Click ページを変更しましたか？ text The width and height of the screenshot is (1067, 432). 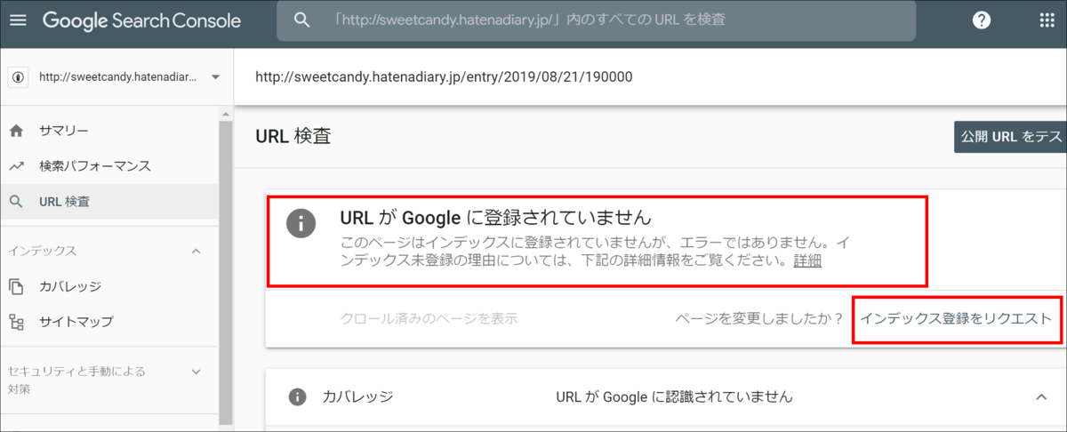[x=758, y=318]
